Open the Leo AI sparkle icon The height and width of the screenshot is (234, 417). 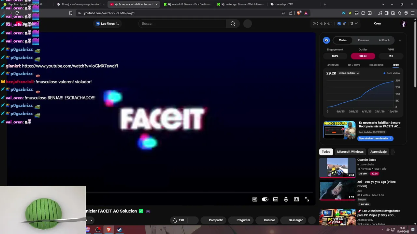(x=399, y=13)
